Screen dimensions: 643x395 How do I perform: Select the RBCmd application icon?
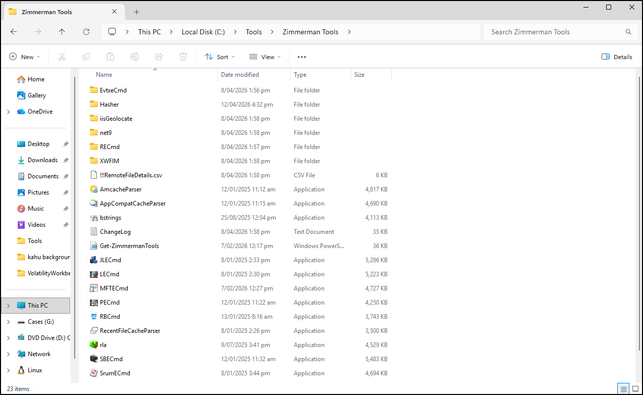(x=93, y=317)
